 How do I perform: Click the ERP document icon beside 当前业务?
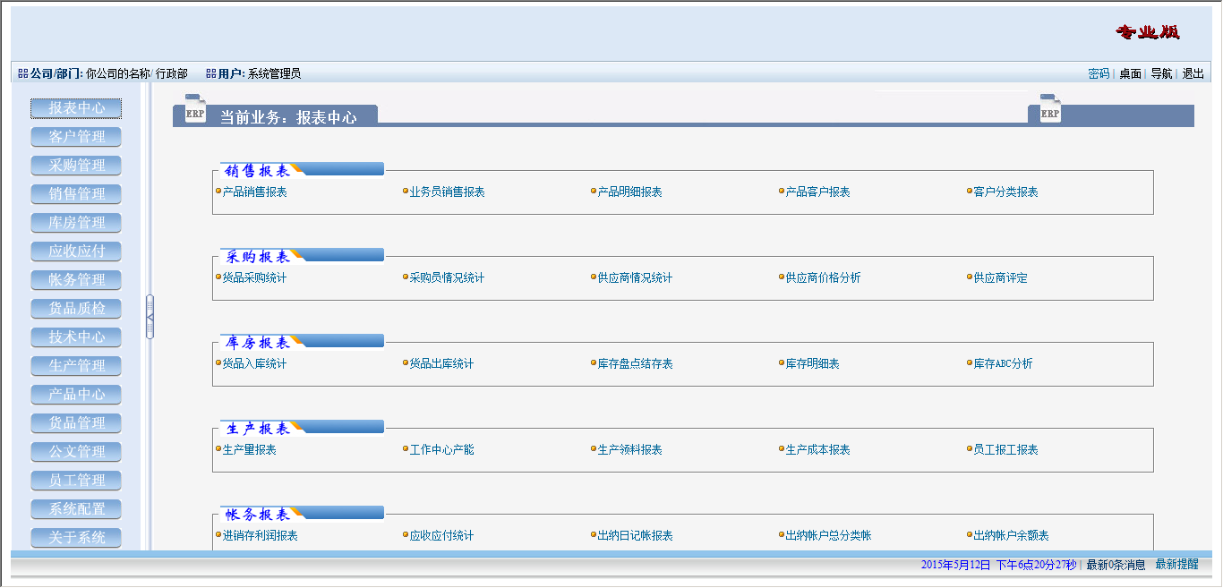(194, 108)
